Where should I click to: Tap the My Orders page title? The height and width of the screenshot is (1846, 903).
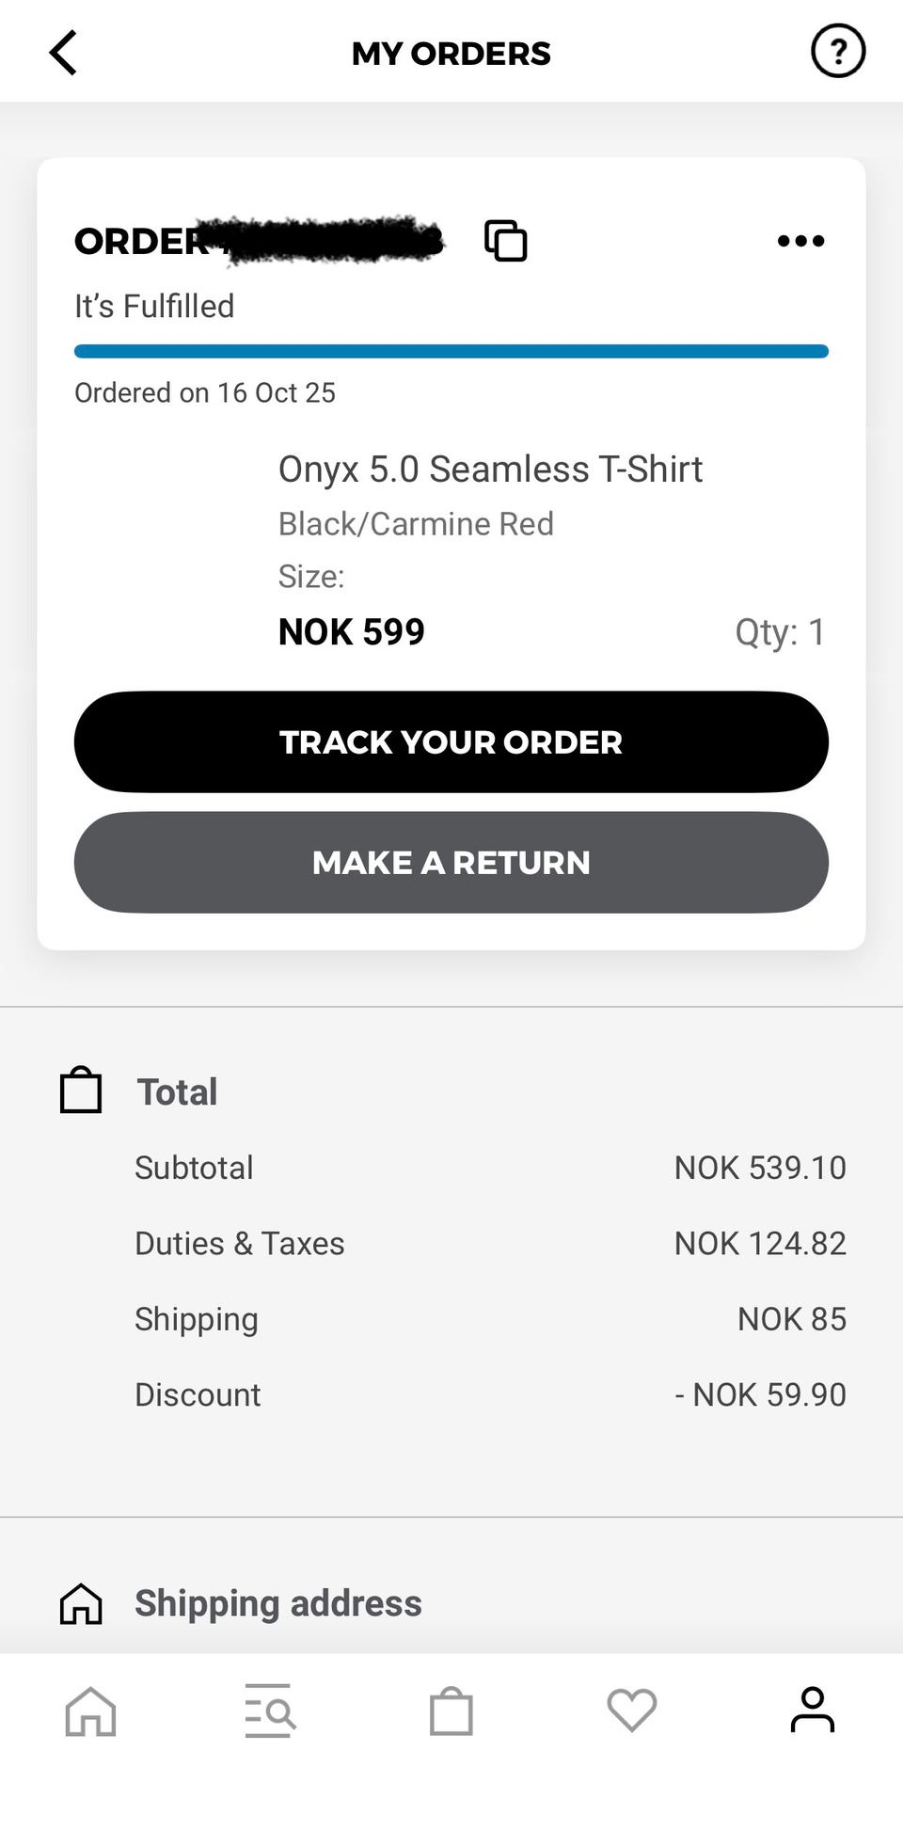tap(451, 54)
